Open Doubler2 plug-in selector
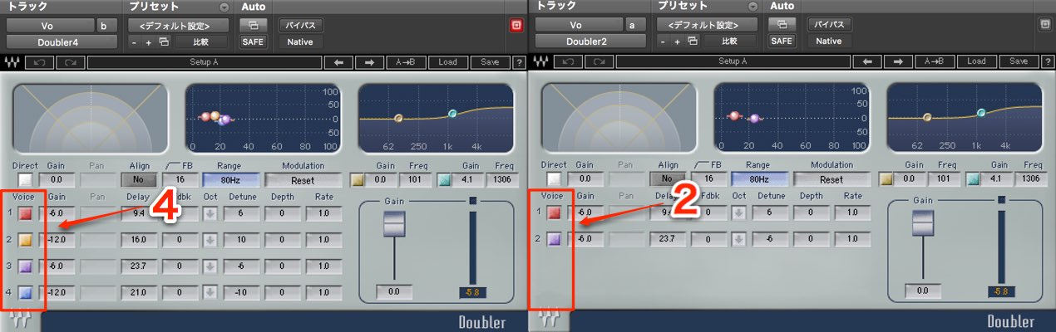Image resolution: width=1056 pixels, height=332 pixels. point(590,41)
